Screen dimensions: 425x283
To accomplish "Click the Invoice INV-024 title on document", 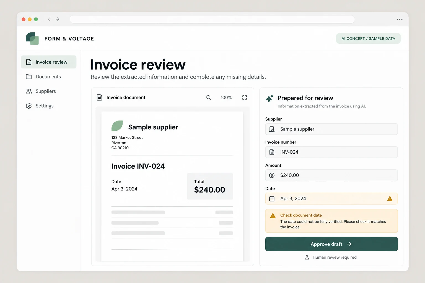I will (x=138, y=166).
